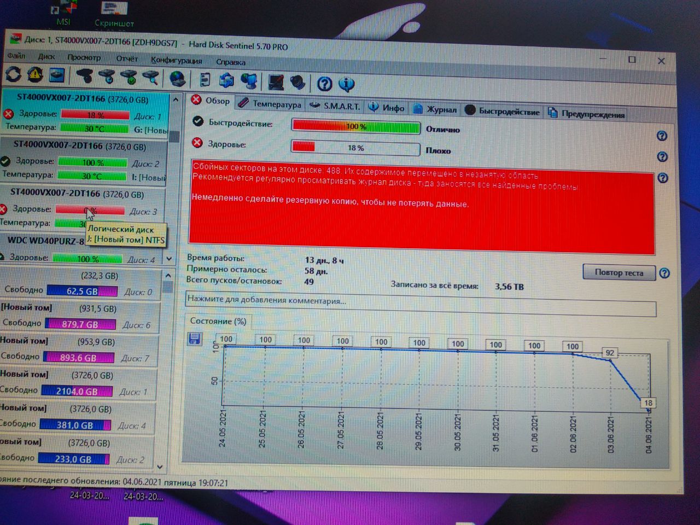
Task: Click the globe with disk toolbar icon
Action: [177, 78]
